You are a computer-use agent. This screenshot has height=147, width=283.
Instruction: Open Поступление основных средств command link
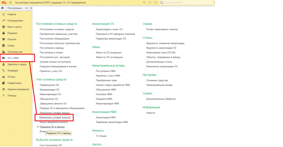[57, 29]
